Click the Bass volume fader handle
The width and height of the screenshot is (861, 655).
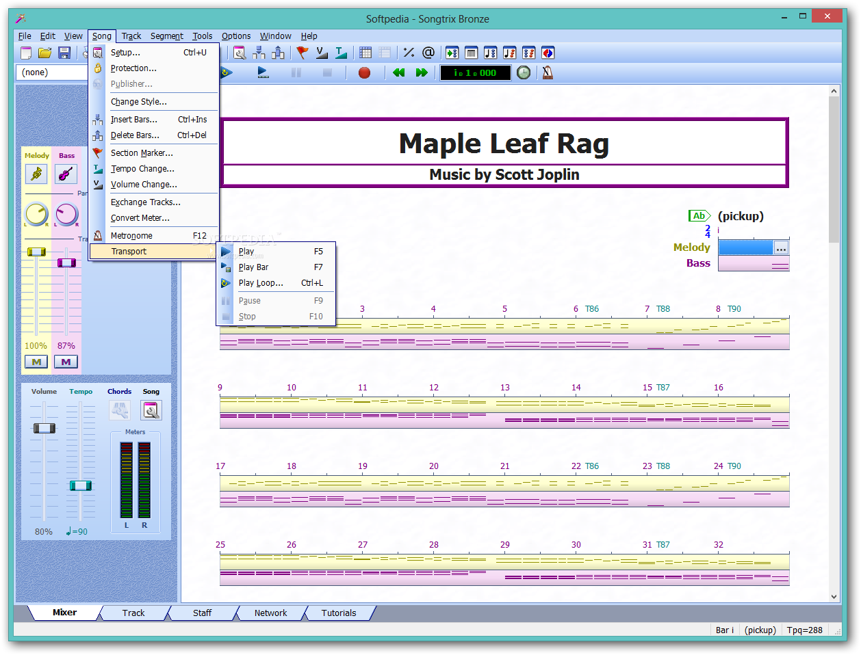(66, 263)
